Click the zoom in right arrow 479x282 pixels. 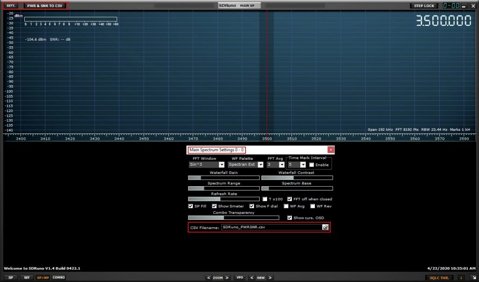click(227, 277)
